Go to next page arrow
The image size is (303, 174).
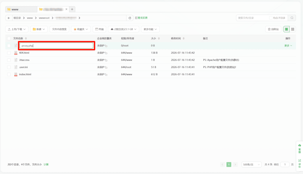[x=235, y=165]
